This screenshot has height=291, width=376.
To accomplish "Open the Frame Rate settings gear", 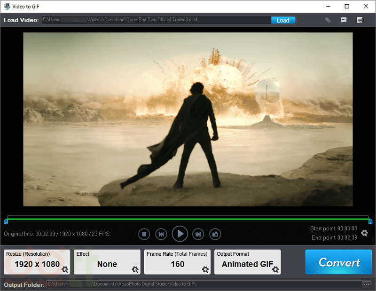I will (205, 269).
